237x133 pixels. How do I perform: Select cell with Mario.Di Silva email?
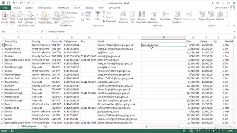tap(119, 49)
